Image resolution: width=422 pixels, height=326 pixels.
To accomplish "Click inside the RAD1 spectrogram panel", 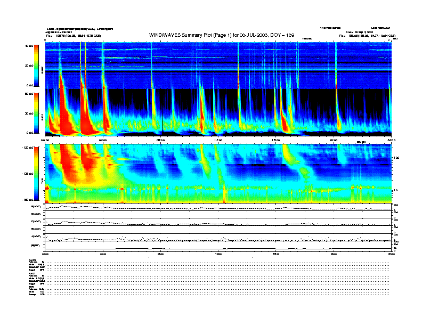I will coord(218,113).
